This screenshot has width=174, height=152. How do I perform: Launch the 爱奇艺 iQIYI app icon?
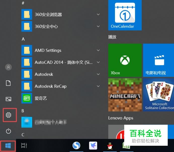tap(27, 98)
